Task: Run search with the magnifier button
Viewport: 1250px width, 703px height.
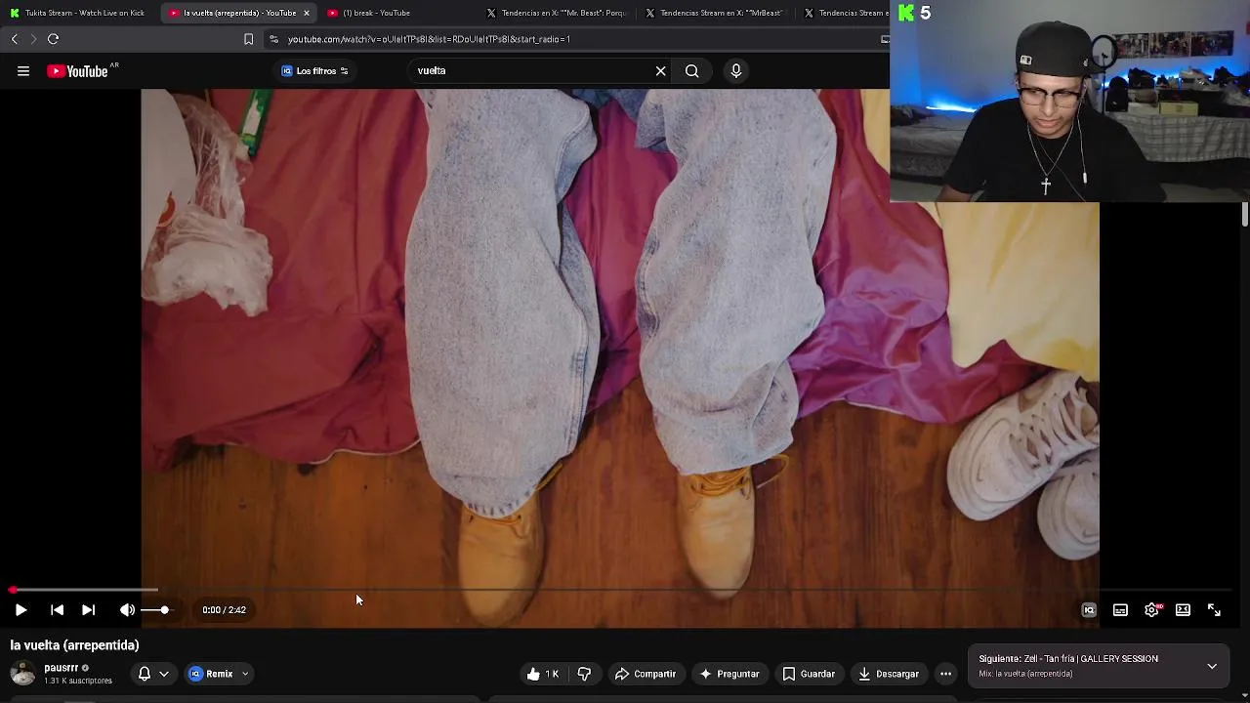Action: point(691,70)
